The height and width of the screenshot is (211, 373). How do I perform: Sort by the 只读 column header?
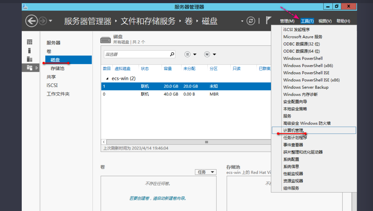click(x=237, y=68)
